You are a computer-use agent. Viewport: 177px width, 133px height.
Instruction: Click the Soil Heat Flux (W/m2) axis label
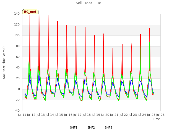[4, 63]
